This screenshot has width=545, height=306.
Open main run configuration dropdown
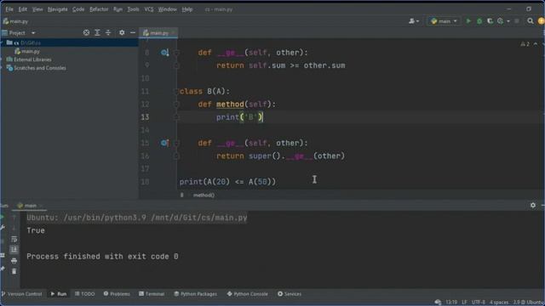[x=444, y=21]
